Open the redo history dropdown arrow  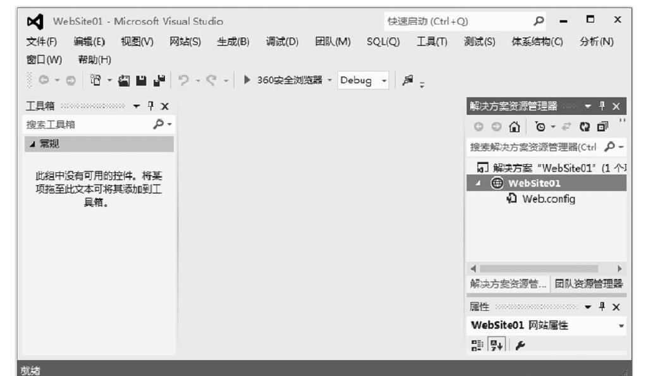226,80
